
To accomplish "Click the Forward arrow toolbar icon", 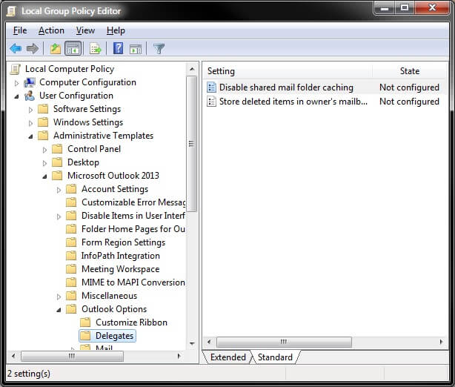I will (x=32, y=48).
